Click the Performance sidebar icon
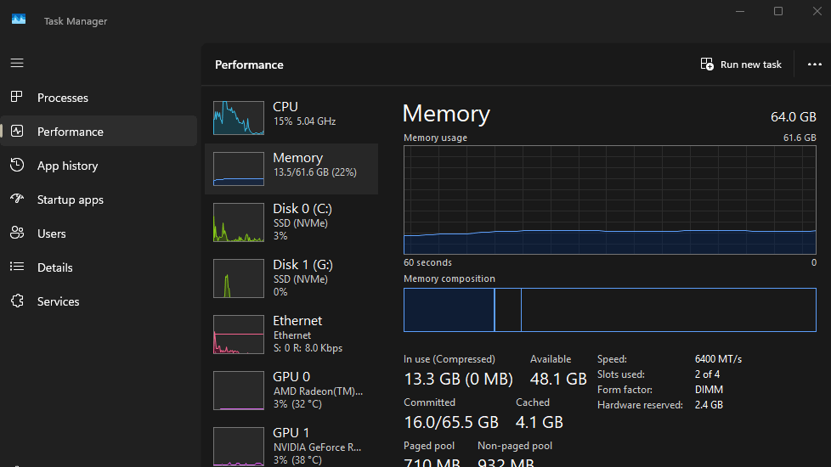 click(17, 131)
